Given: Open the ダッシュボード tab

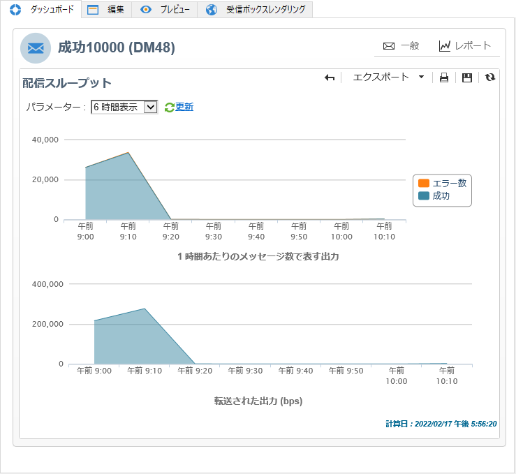Looking at the screenshot, I should (x=41, y=9).
